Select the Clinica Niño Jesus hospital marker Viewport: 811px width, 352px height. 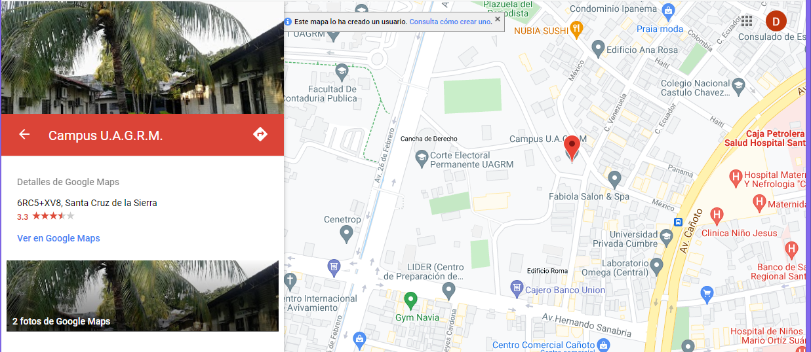click(717, 214)
